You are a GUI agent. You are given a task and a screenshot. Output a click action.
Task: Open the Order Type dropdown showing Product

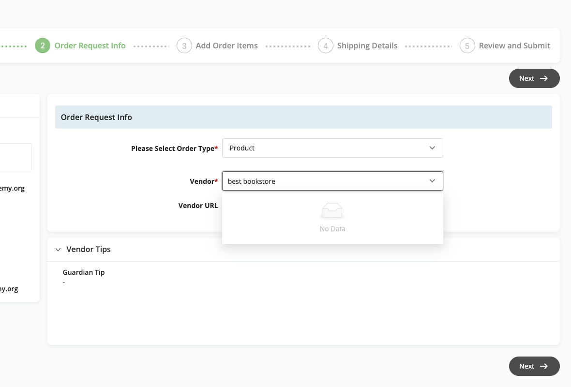tap(332, 148)
